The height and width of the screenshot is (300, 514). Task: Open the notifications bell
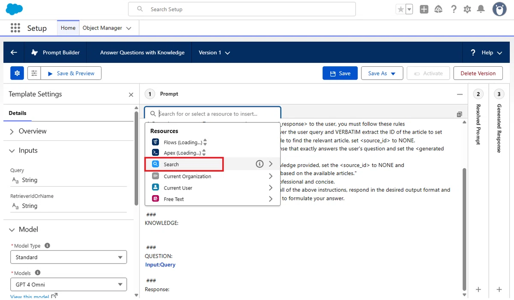pyautogui.click(x=481, y=9)
